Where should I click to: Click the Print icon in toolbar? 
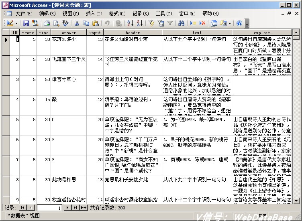(47, 23)
